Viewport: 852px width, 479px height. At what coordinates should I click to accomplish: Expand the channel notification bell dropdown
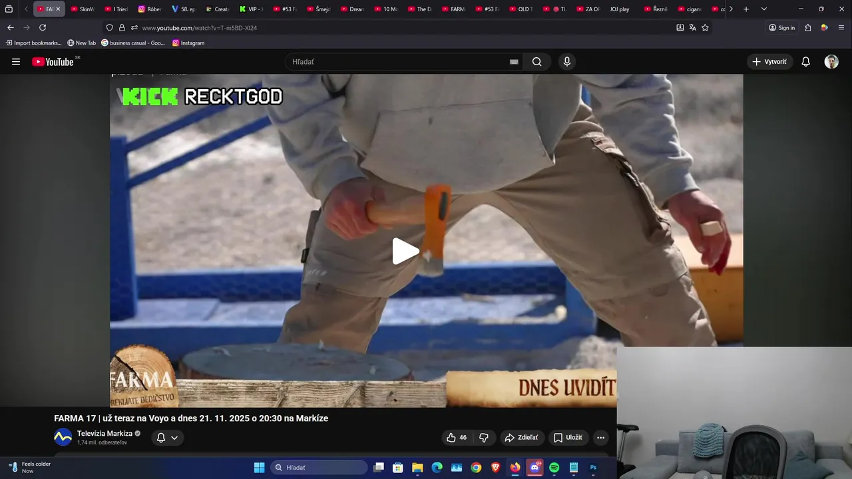coord(167,438)
